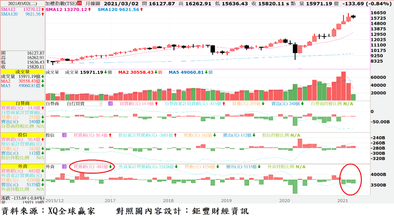Open the 投信 panel settings list icon
Screen dimensions: 394x218
[64, 135]
